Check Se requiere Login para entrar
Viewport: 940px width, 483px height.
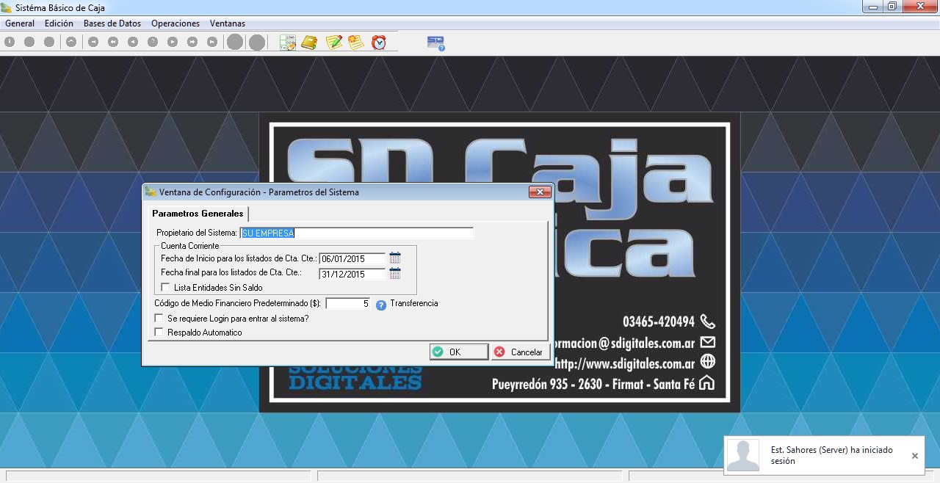[159, 319]
